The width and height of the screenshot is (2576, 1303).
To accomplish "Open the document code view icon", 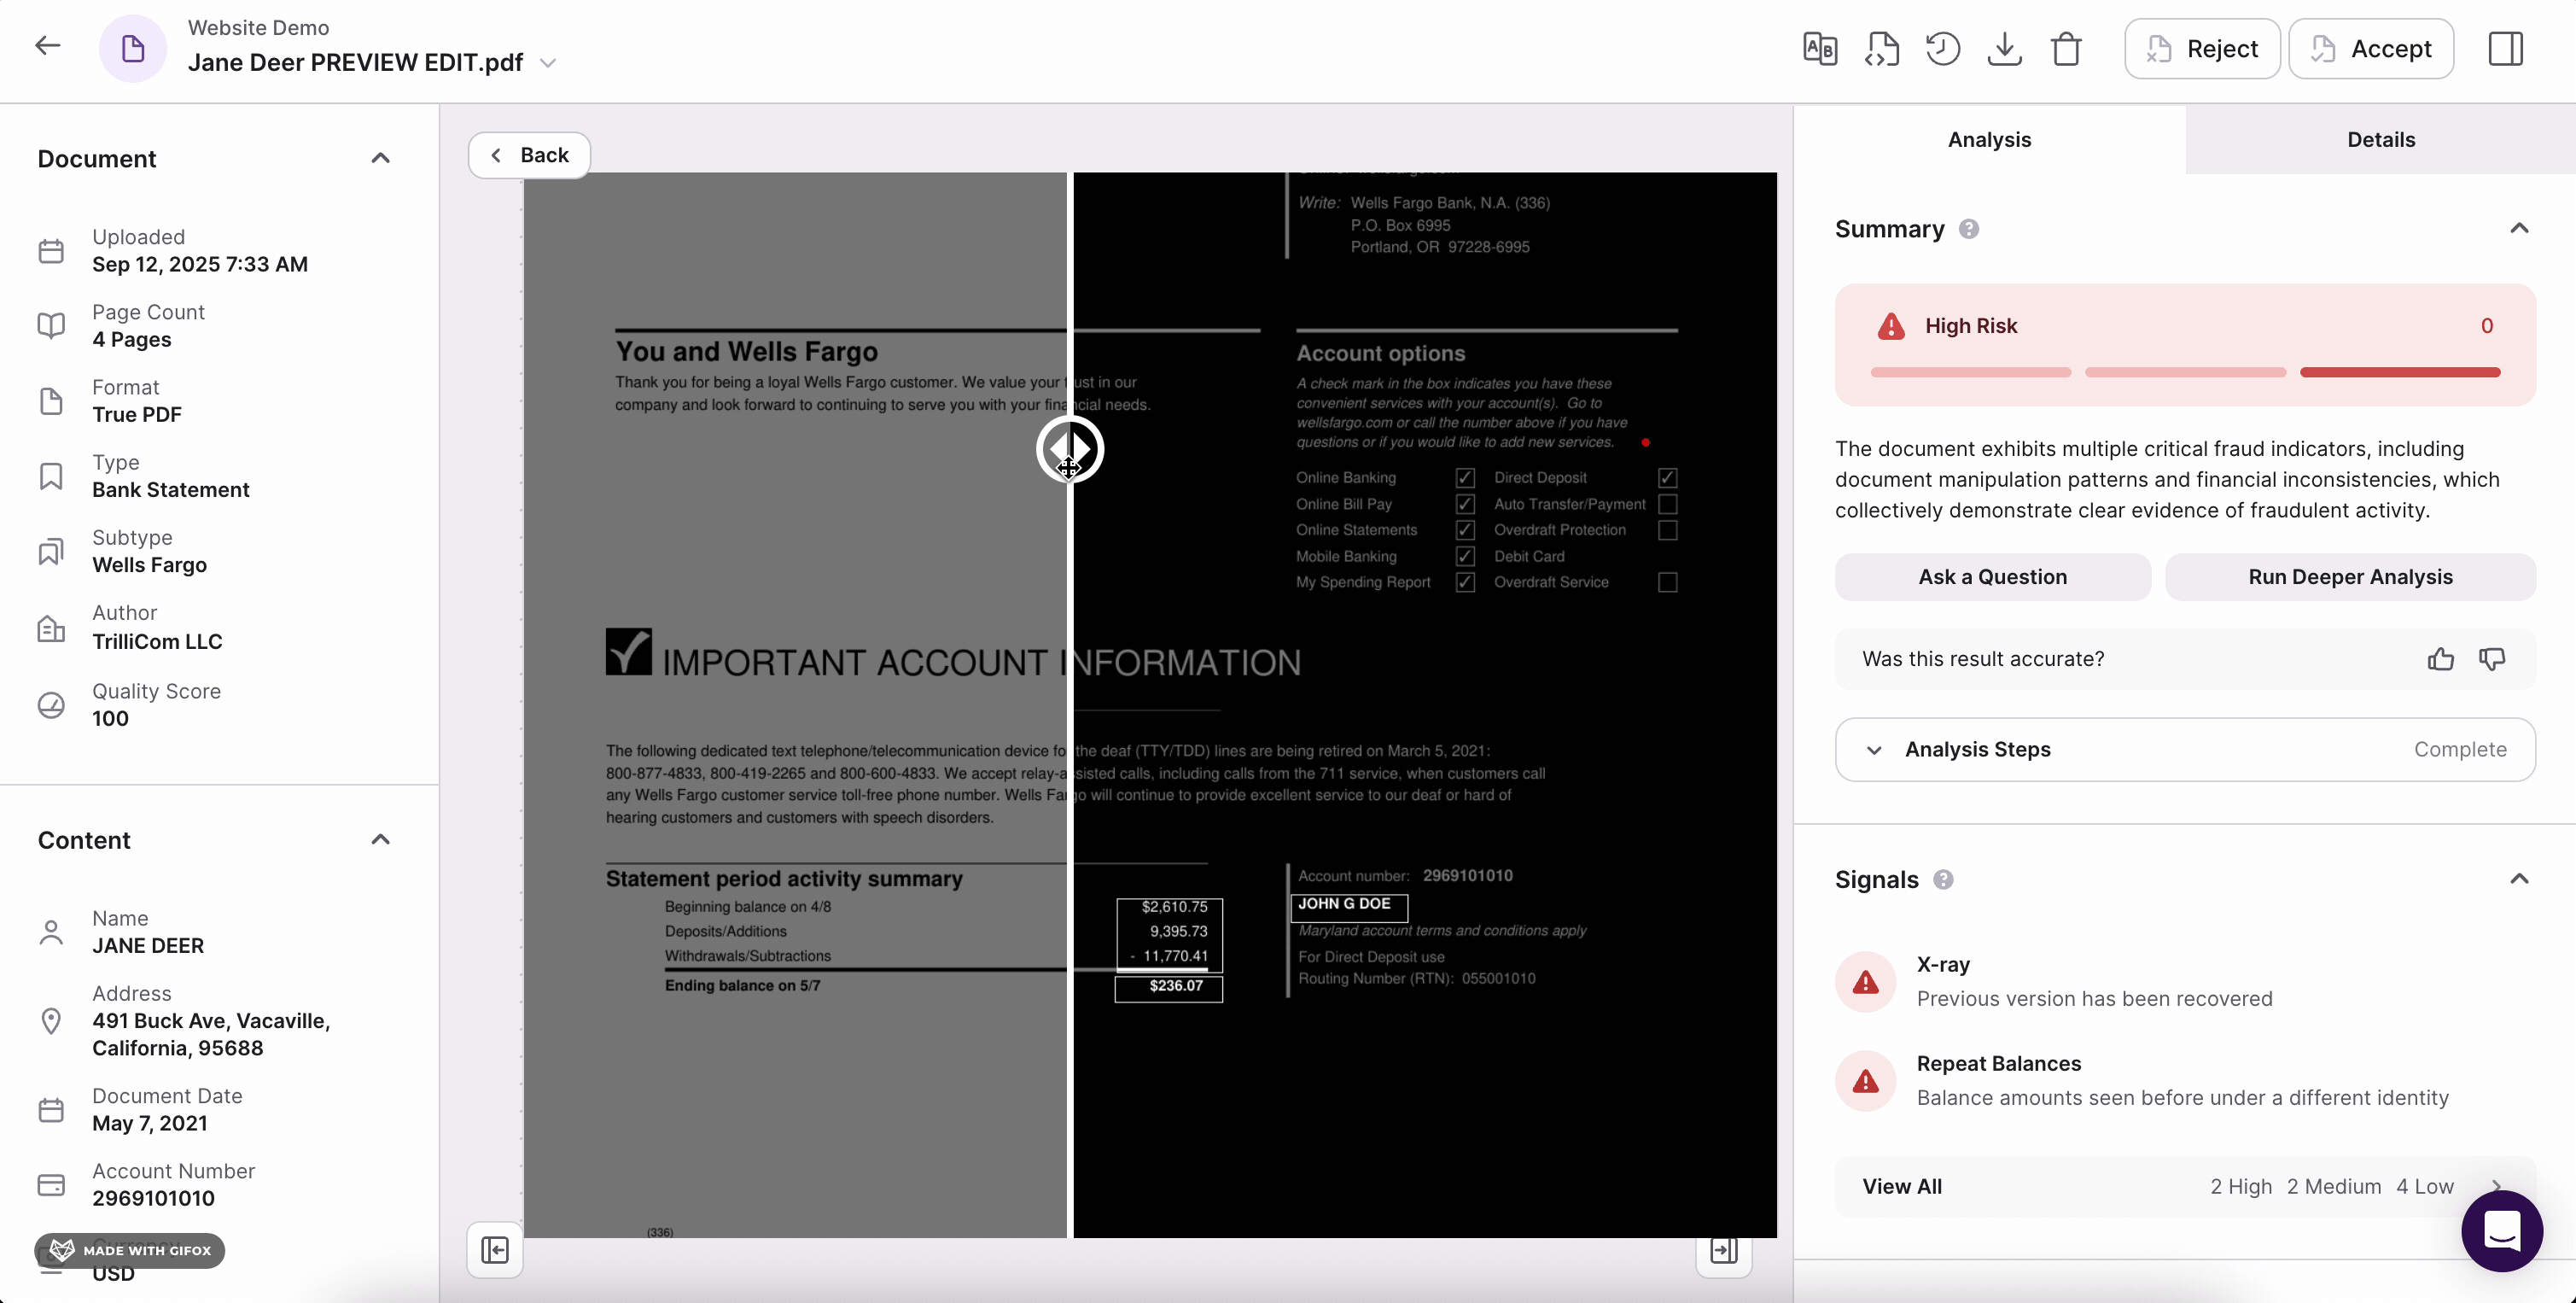I will coord(1881,48).
